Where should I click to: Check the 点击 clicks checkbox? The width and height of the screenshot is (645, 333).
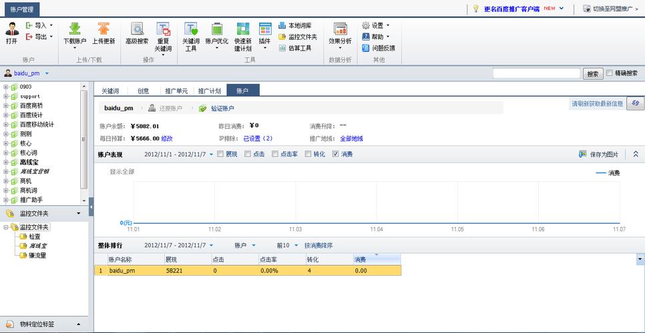coord(247,155)
